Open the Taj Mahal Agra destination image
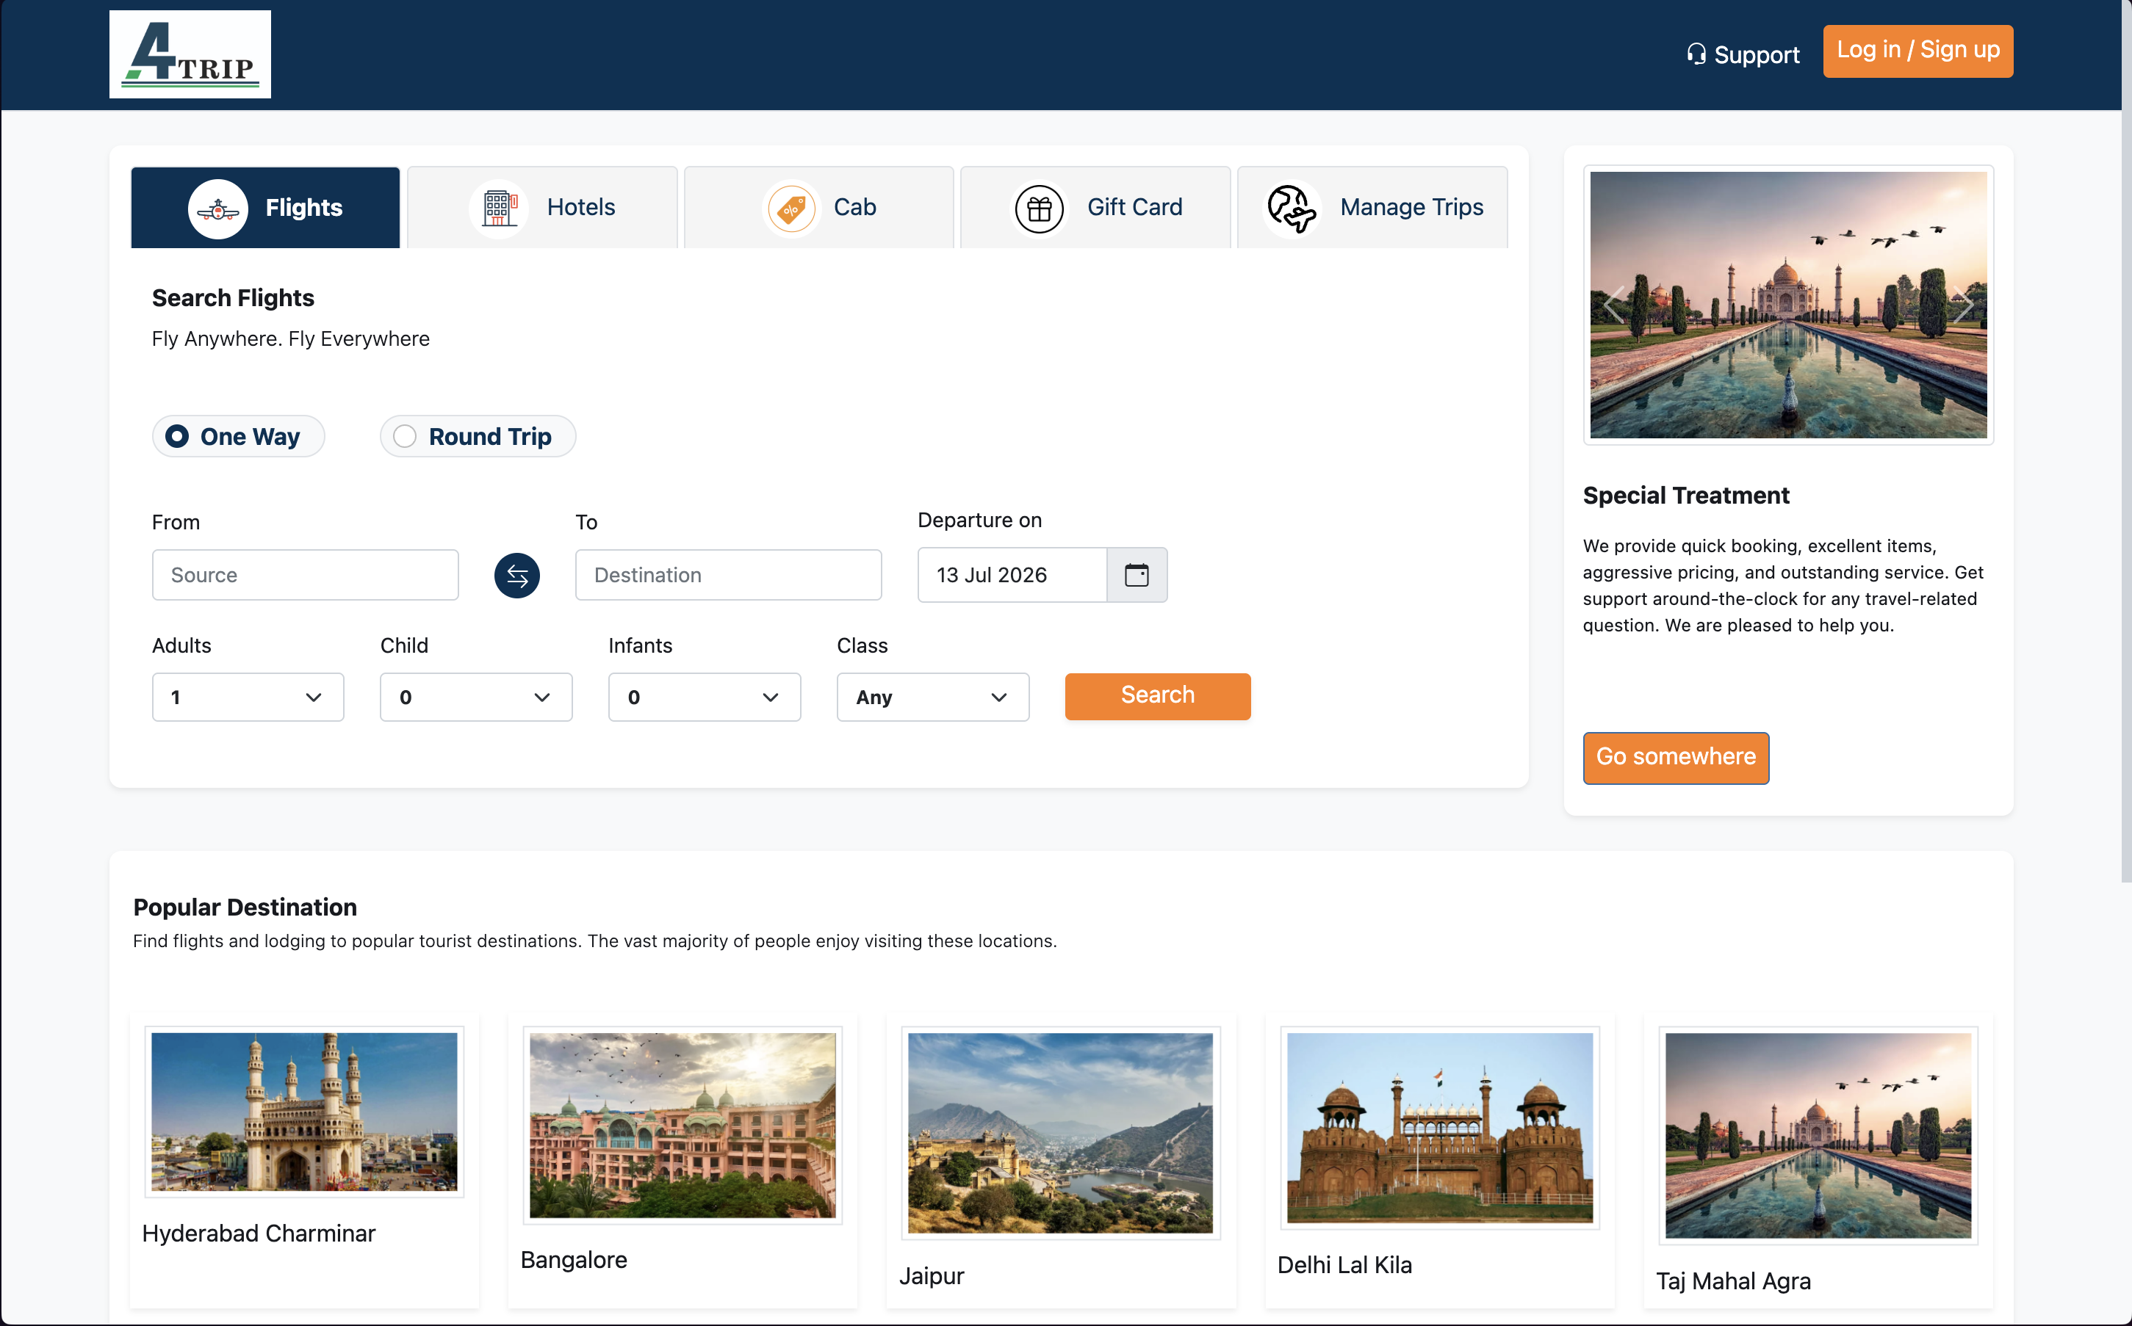 pyautogui.click(x=1817, y=1135)
